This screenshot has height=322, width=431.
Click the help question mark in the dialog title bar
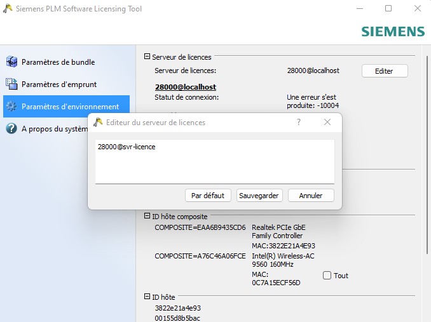(x=299, y=122)
